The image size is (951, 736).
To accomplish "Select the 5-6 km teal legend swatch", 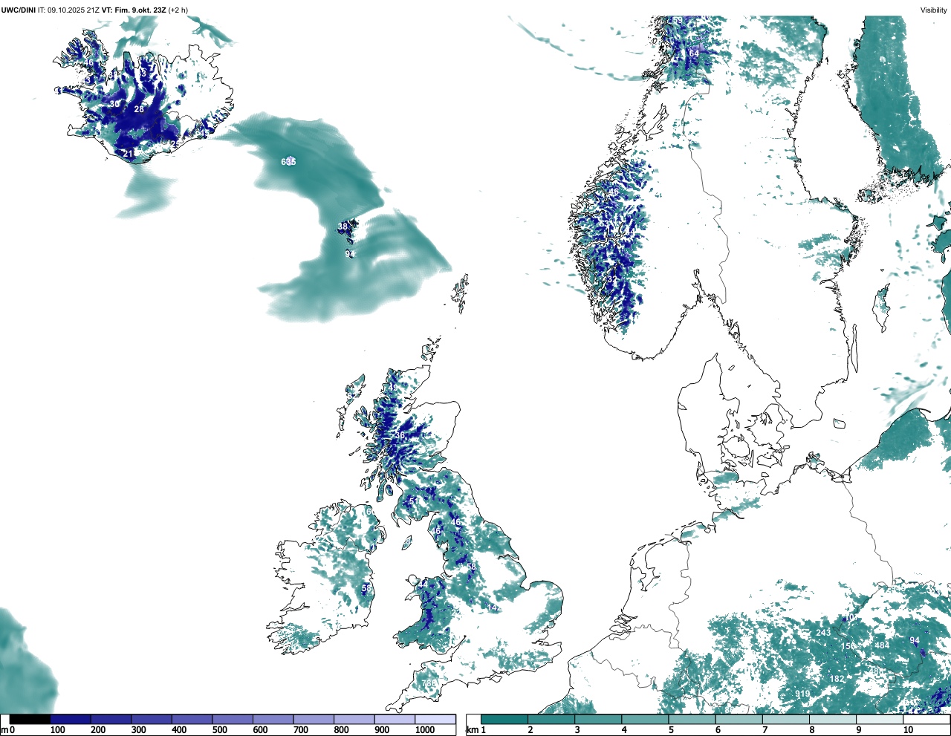I will pos(692,720).
